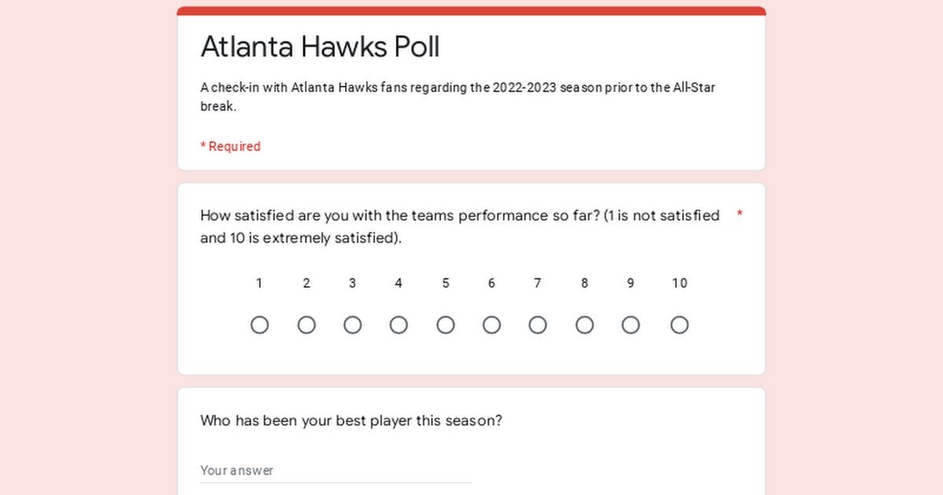Click the red '* Required' note
The height and width of the screenshot is (495, 943).
(x=230, y=146)
